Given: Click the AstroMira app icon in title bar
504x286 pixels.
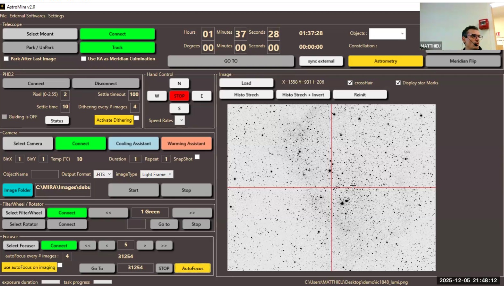Looking at the screenshot, I should [x=3, y=7].
